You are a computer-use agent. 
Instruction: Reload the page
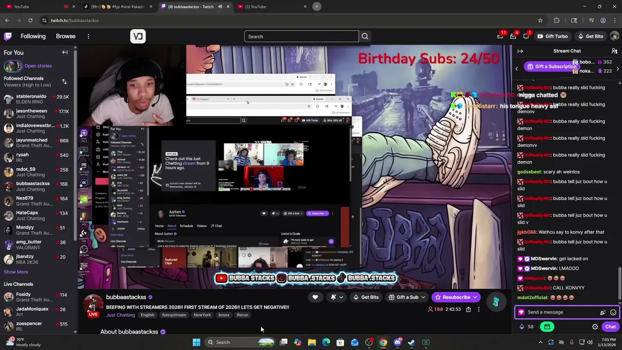point(30,20)
